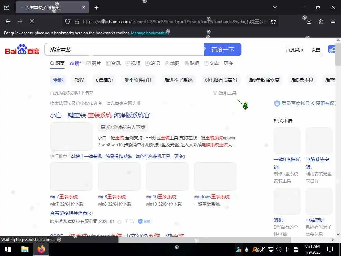This screenshot has height=256, width=341.
Task: Open the win10重装系统 link
Action: 161,197
